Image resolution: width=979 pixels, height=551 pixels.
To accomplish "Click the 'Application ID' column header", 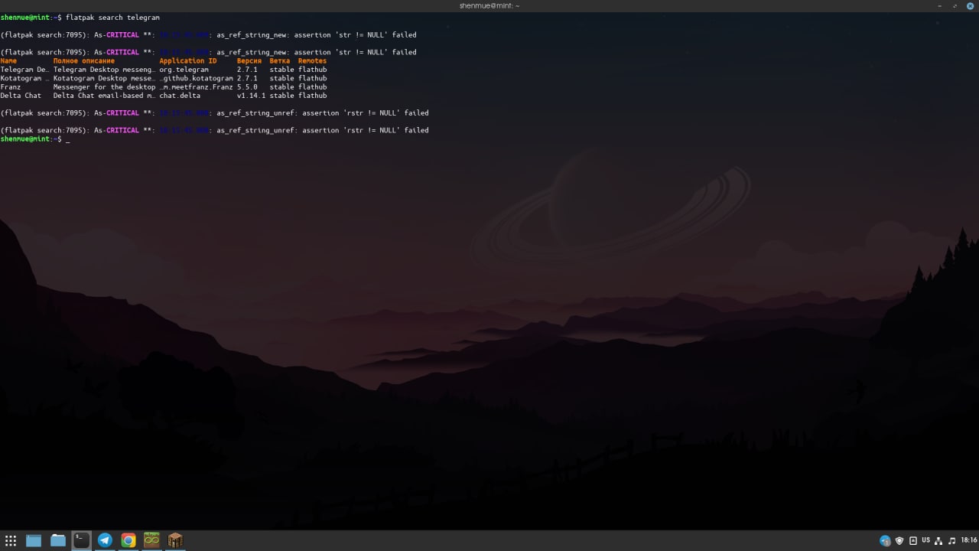I will coord(188,61).
